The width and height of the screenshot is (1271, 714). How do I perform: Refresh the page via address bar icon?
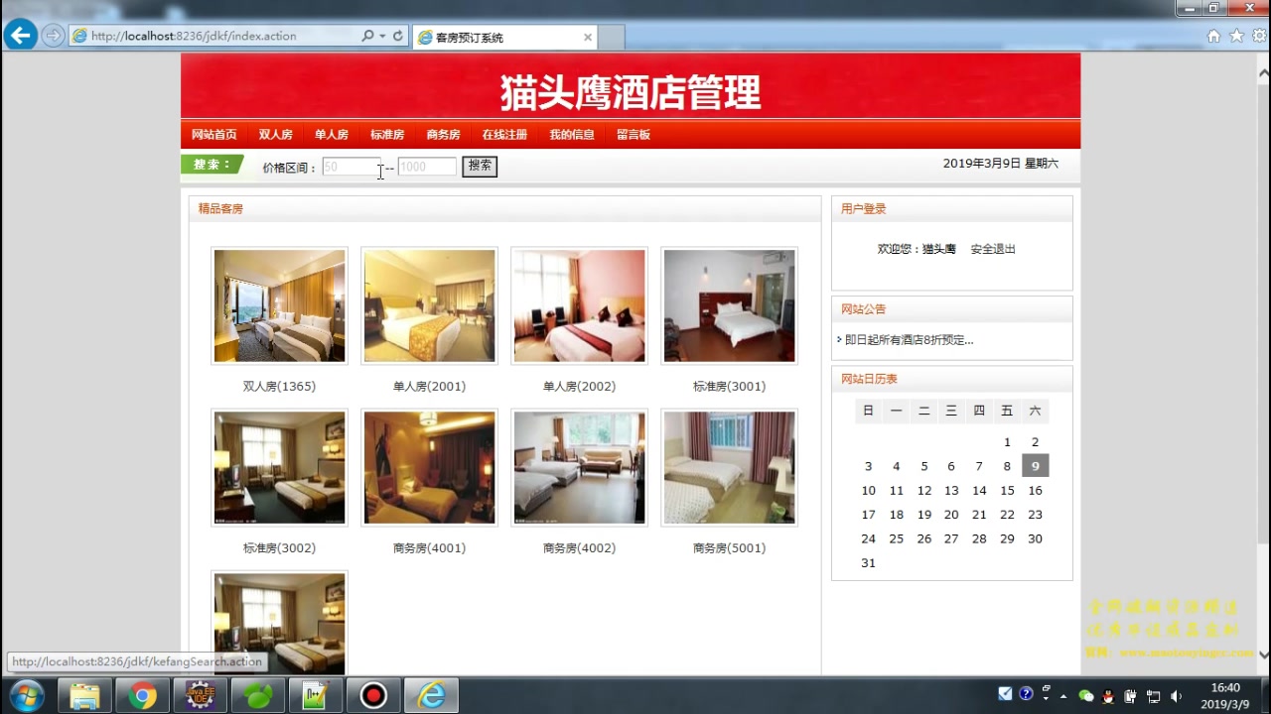coord(398,35)
